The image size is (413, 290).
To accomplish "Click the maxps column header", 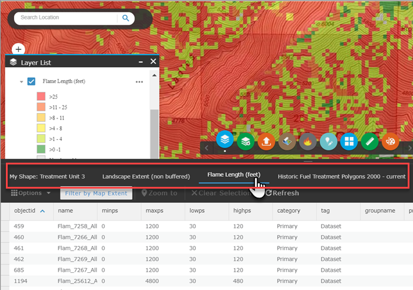I will pos(163,211).
